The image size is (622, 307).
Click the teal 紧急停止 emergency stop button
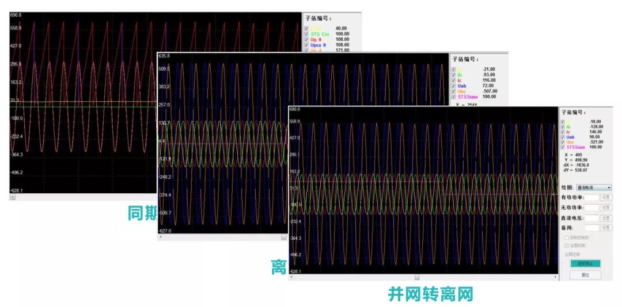tap(585, 263)
